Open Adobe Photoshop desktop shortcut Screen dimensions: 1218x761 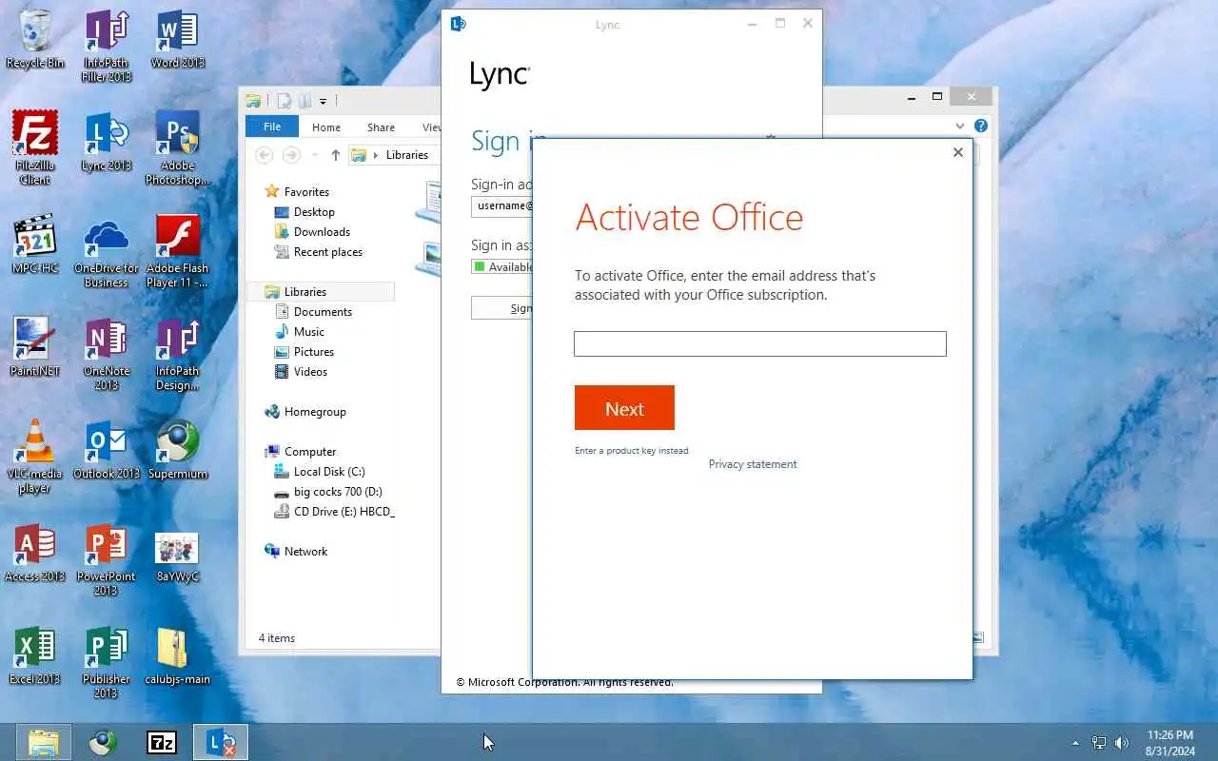click(177, 147)
